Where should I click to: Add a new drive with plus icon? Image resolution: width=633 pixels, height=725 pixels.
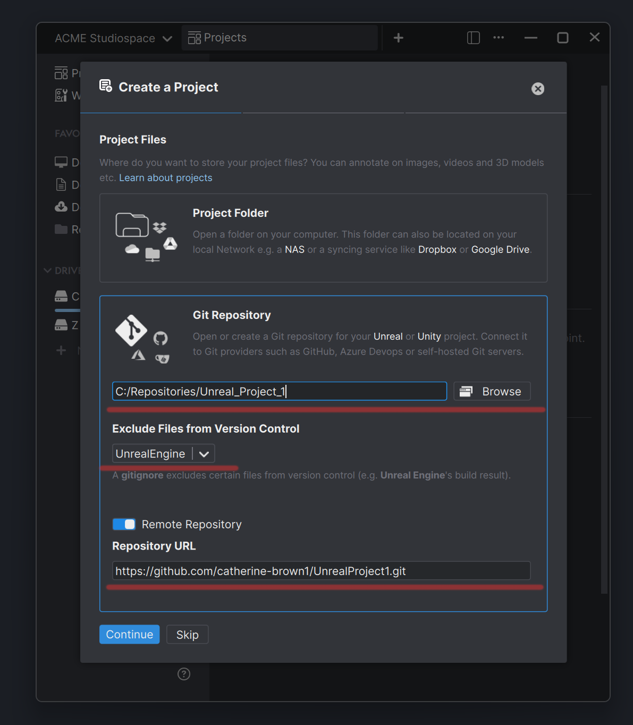61,350
